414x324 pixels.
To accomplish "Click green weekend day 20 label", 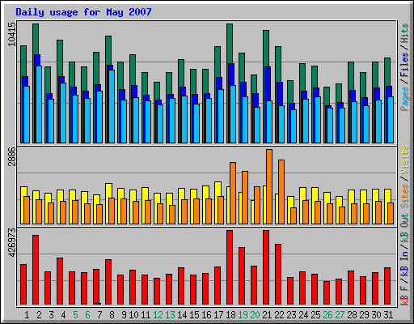I will coord(255,315).
